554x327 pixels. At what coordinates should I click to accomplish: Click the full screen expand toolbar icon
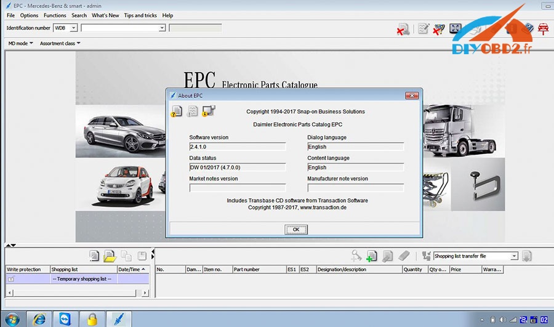point(456,28)
